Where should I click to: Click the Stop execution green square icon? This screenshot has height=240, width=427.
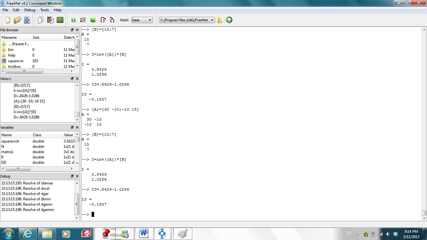click(x=93, y=20)
